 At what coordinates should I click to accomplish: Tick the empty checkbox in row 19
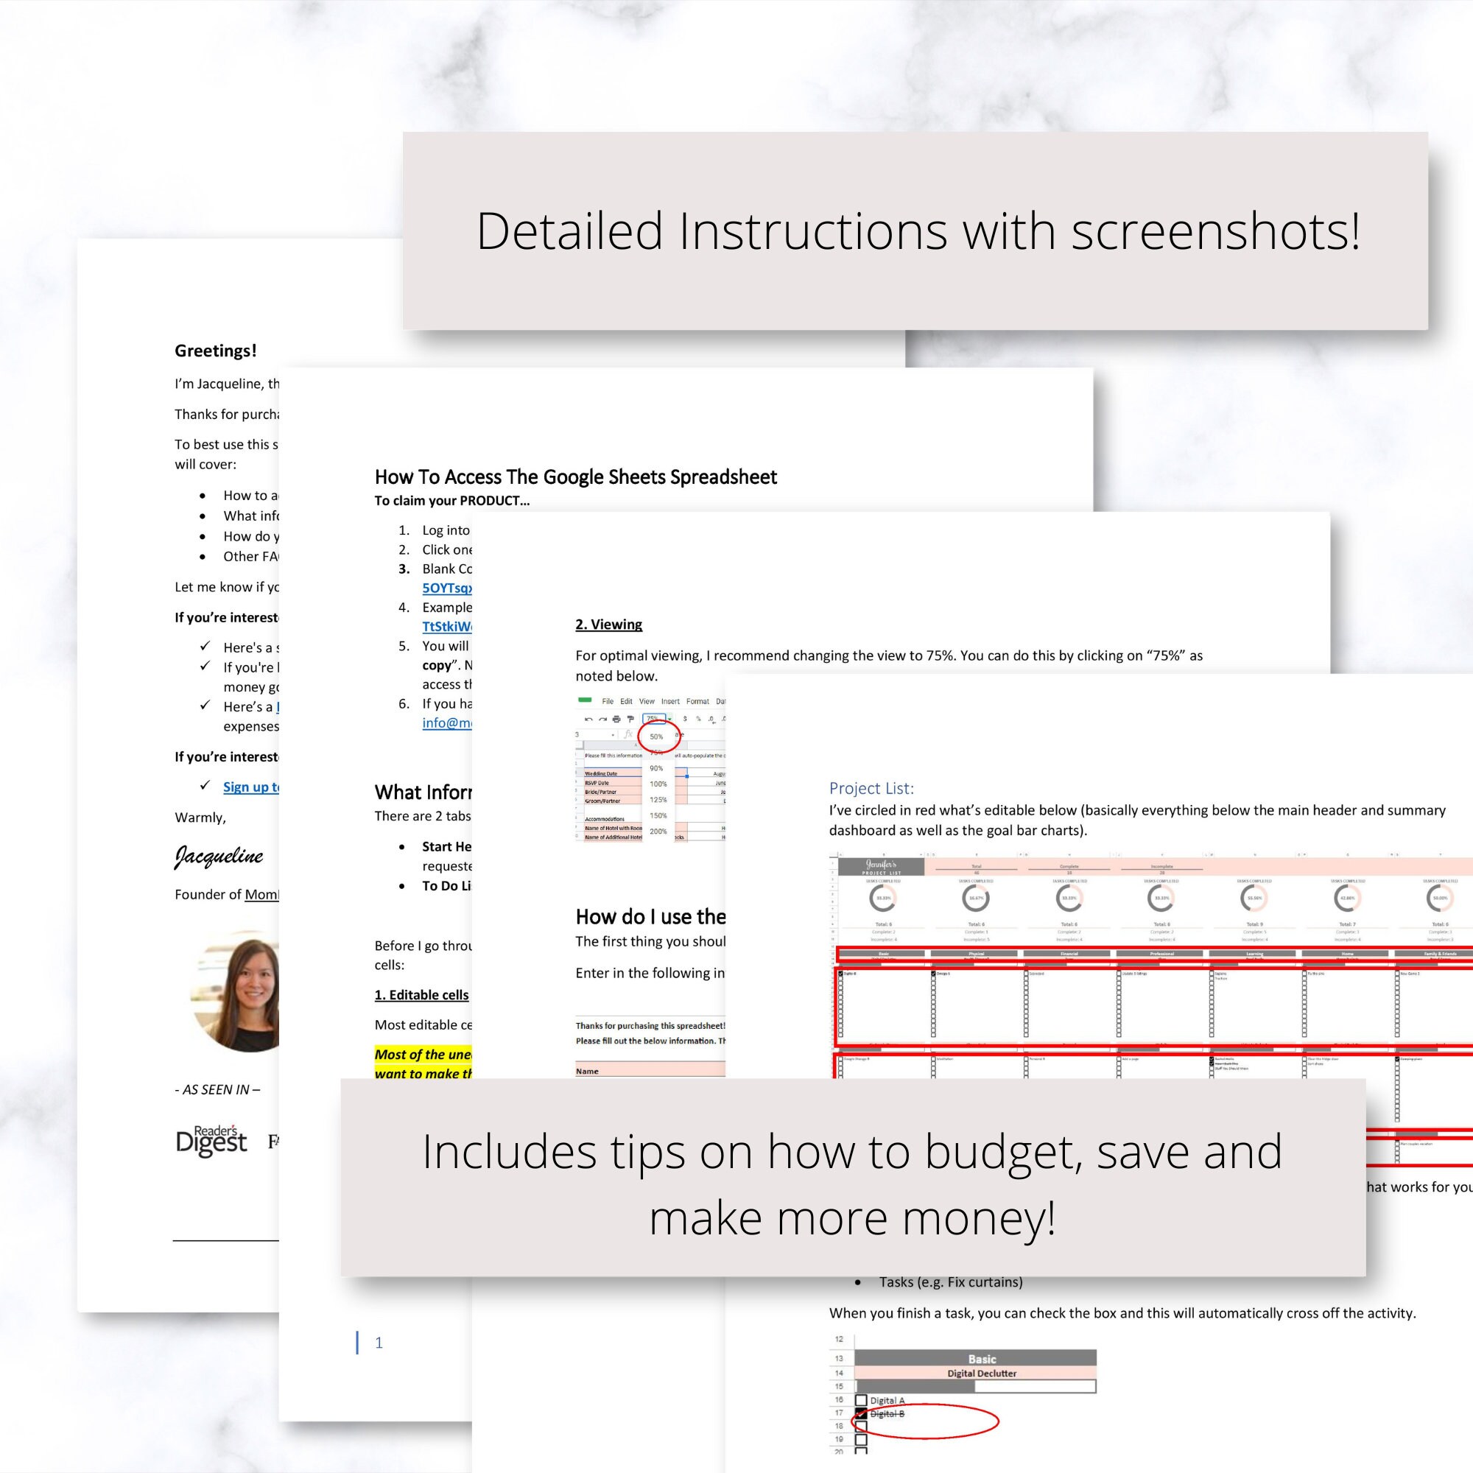coord(861,1440)
